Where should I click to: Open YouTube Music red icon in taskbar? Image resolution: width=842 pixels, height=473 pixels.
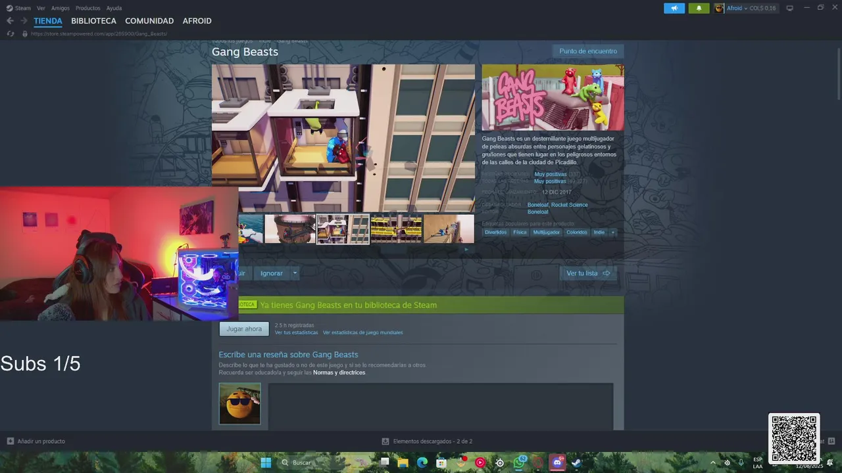pos(480,462)
